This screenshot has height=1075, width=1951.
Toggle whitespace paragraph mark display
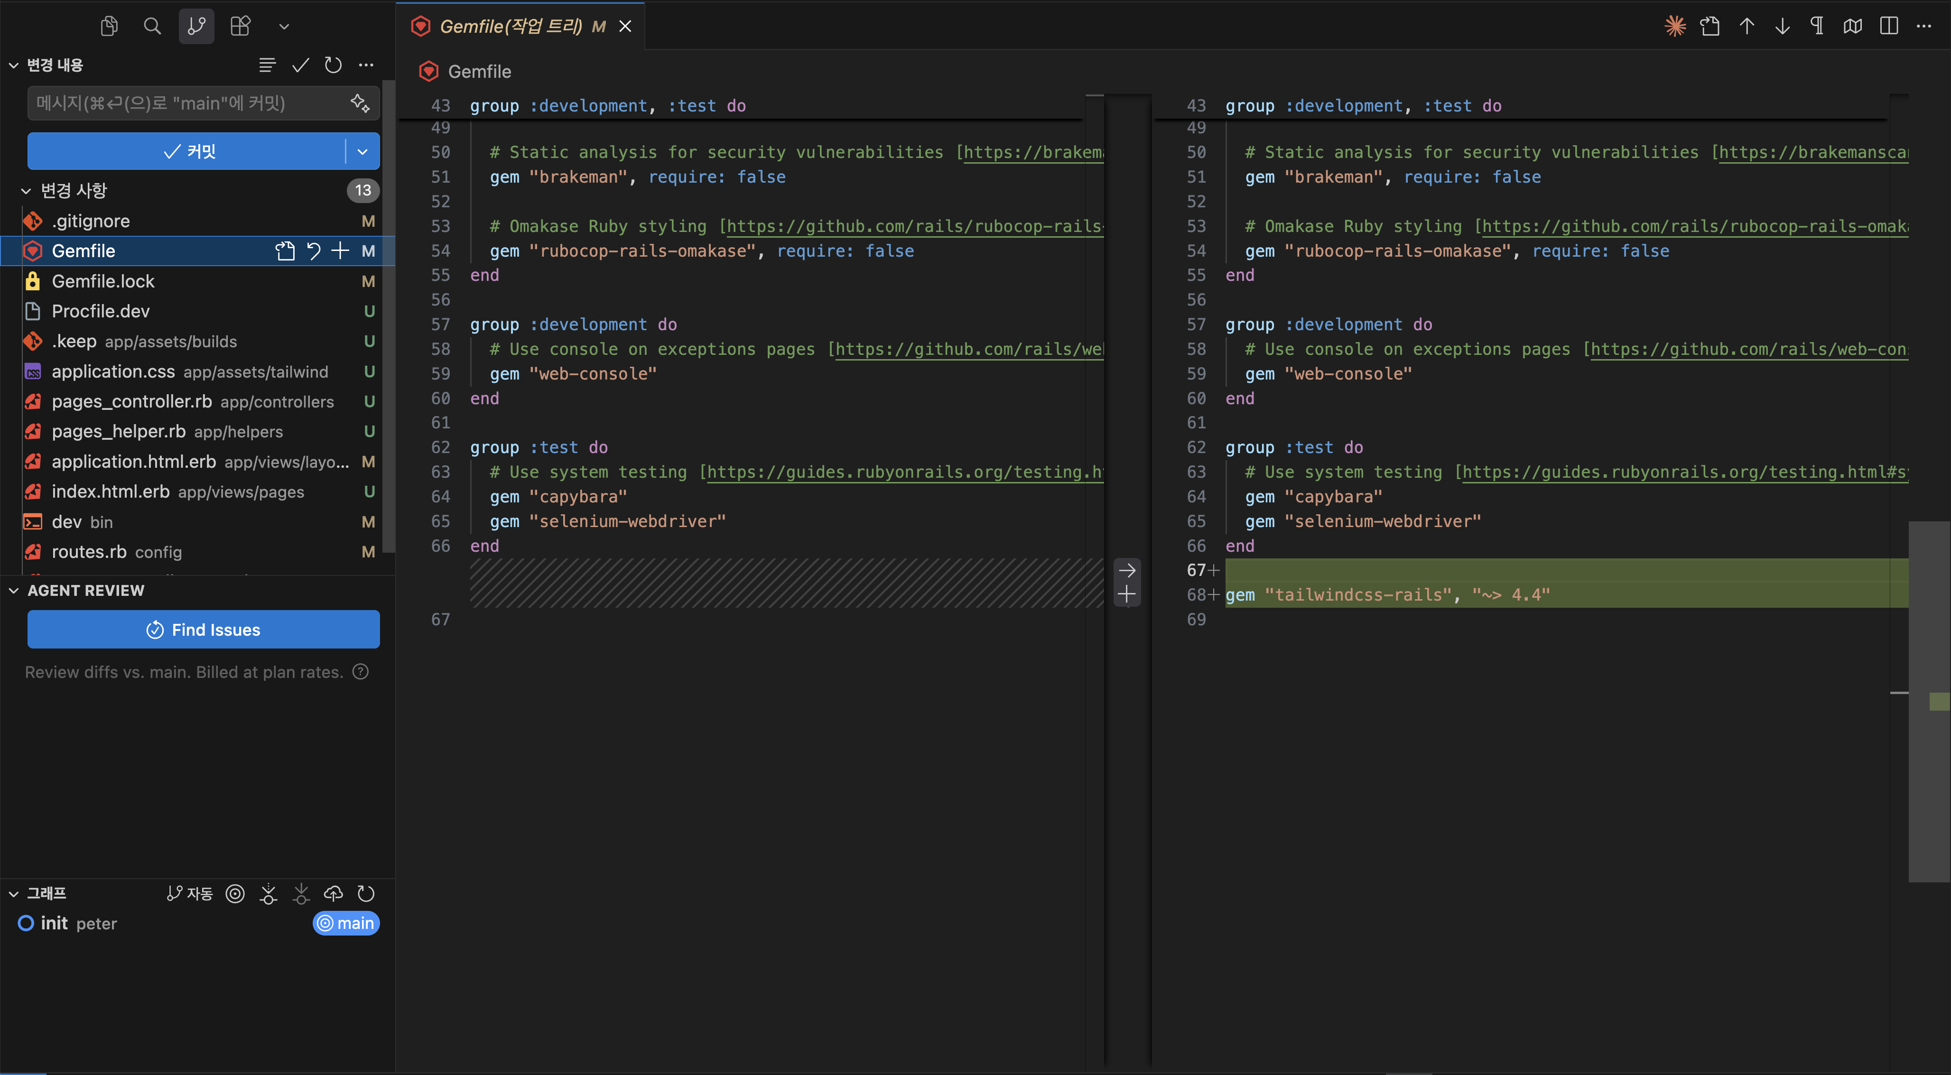pos(1817,27)
